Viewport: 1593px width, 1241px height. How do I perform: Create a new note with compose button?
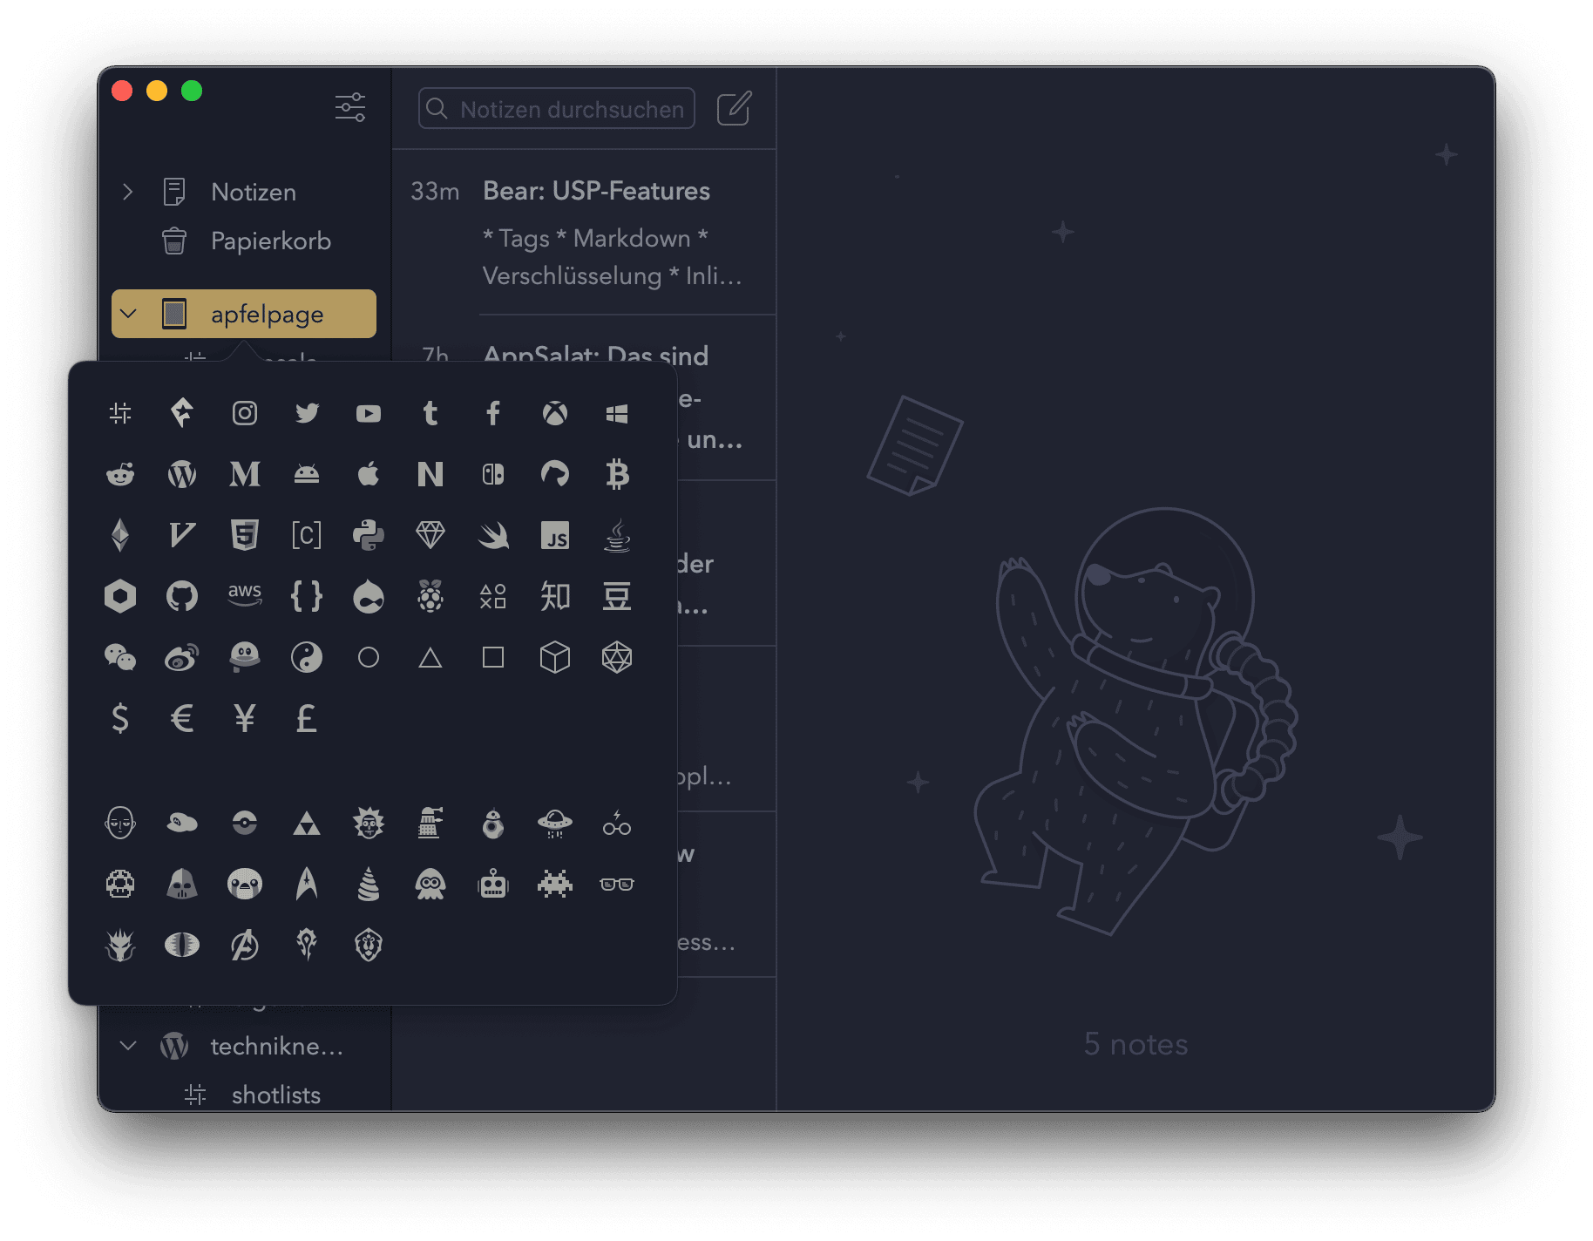(x=734, y=109)
